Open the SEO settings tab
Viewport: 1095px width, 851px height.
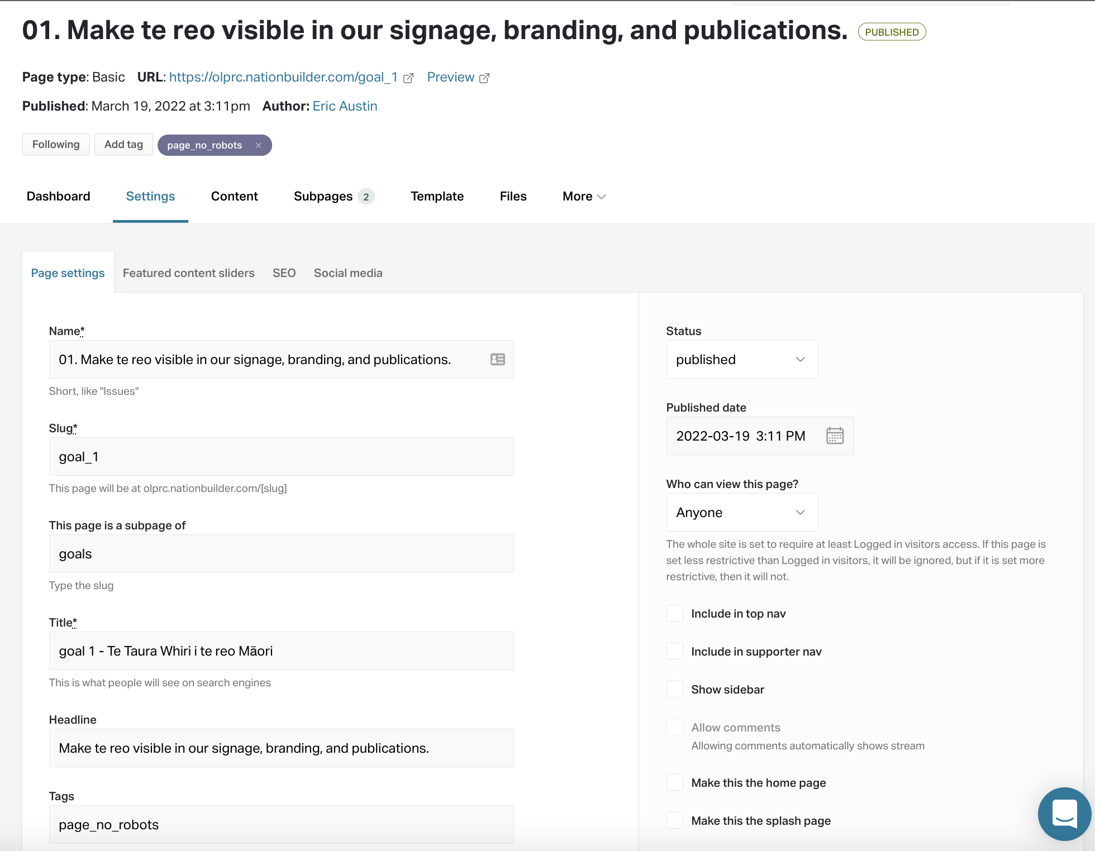pyautogui.click(x=284, y=273)
